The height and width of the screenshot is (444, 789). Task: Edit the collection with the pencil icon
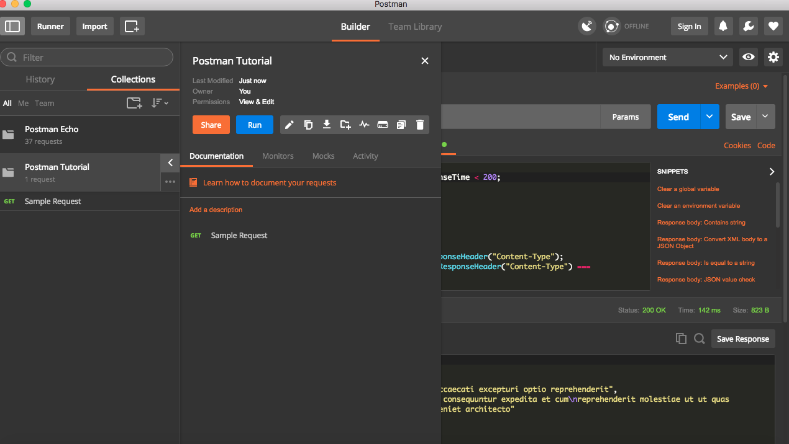pyautogui.click(x=290, y=125)
